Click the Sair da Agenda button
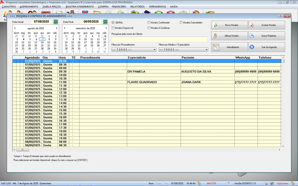 (x=266, y=47)
